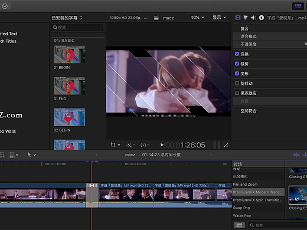
Task: Click the connect clip timeline icon
Action: point(2,155)
